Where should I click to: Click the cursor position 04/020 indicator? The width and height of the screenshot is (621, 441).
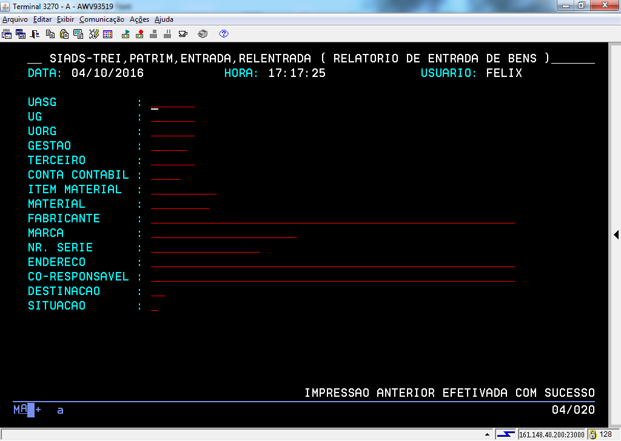[x=574, y=409]
